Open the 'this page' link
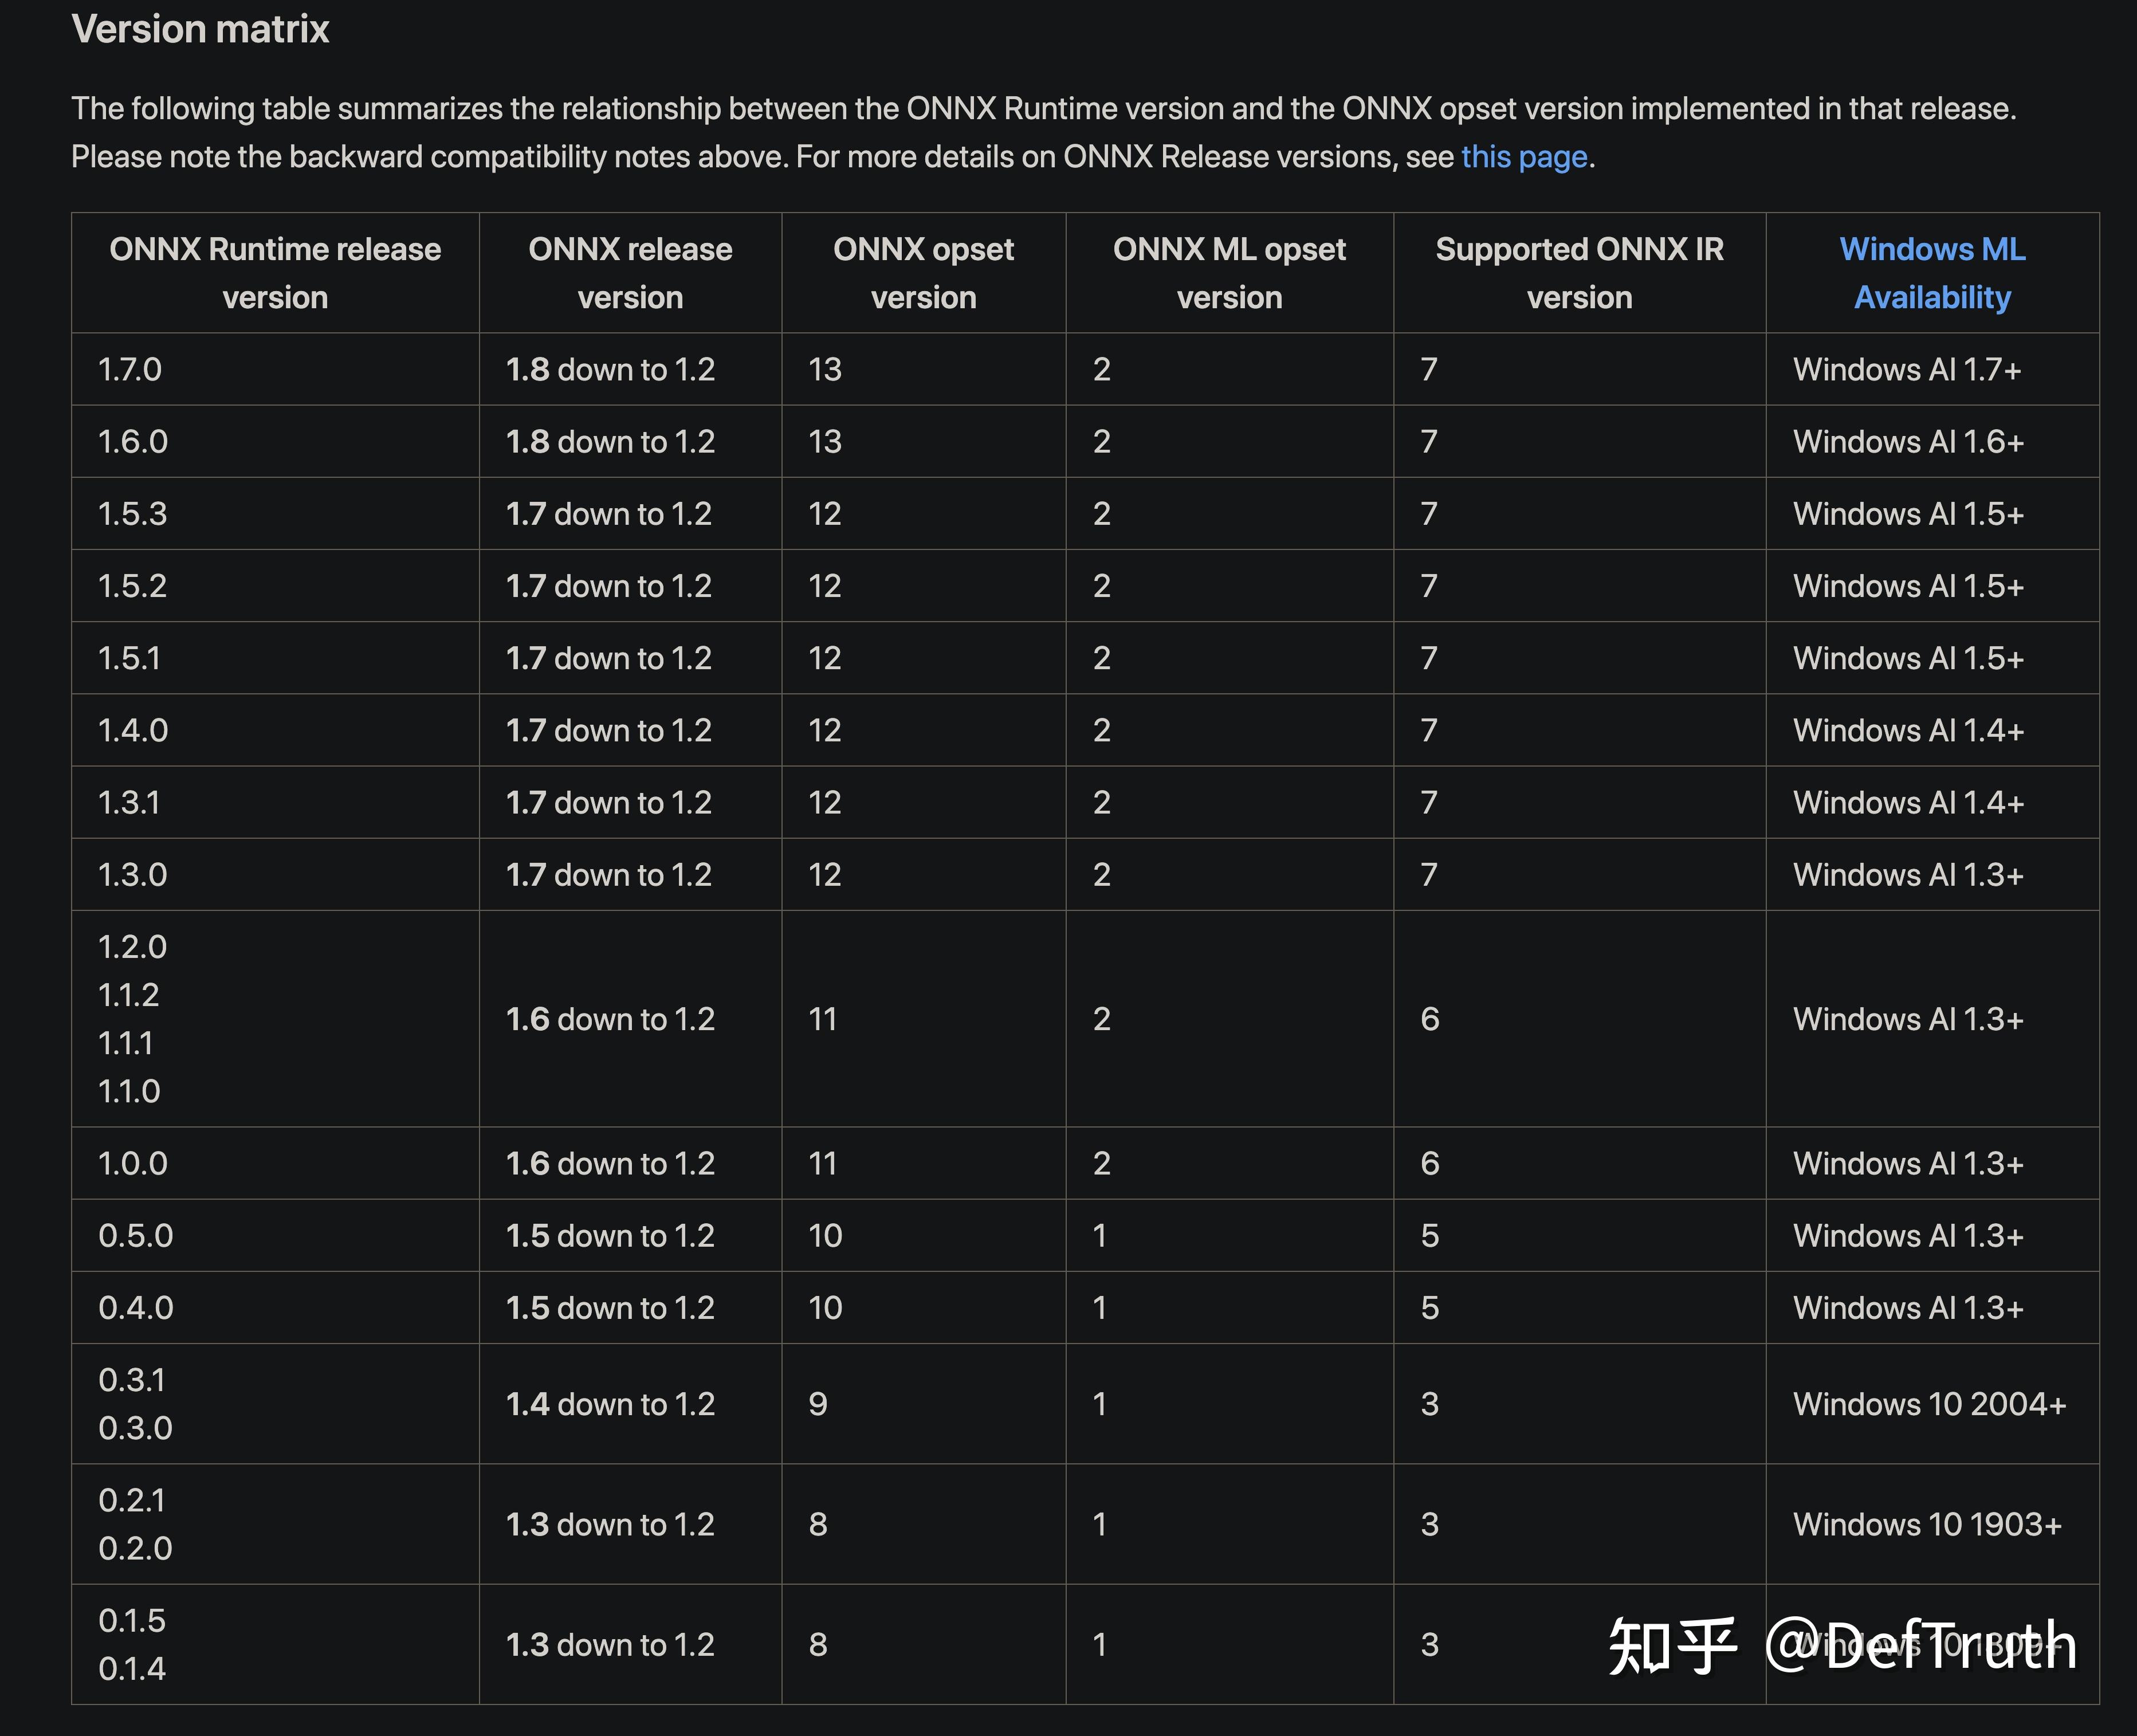 1523,157
